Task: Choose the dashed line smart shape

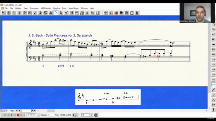Action: (213, 85)
